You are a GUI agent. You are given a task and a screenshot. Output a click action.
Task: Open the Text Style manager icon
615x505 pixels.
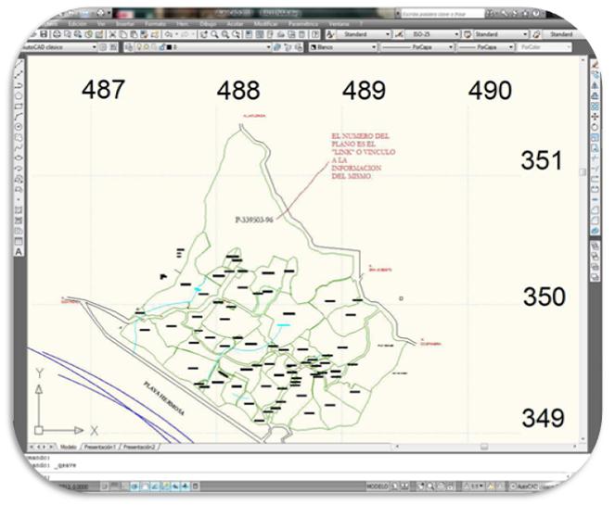pyautogui.click(x=330, y=34)
